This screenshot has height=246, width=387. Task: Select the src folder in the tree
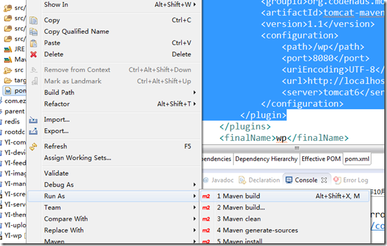(19, 70)
